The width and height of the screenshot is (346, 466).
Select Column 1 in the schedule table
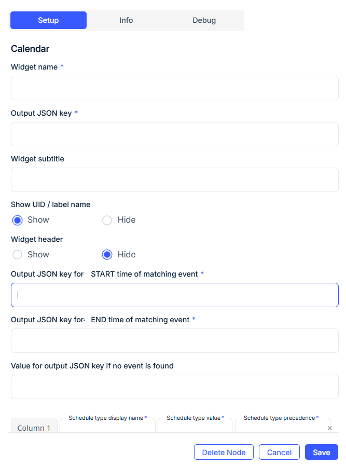(x=34, y=427)
